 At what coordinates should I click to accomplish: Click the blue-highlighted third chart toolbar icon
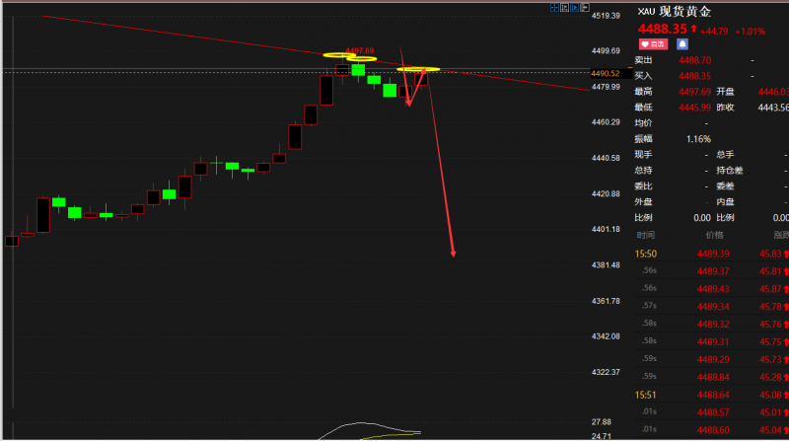(574, 8)
